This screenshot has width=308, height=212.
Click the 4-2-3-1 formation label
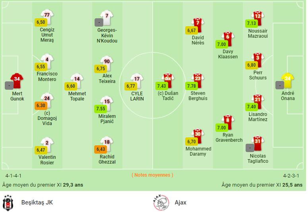point(291,175)
